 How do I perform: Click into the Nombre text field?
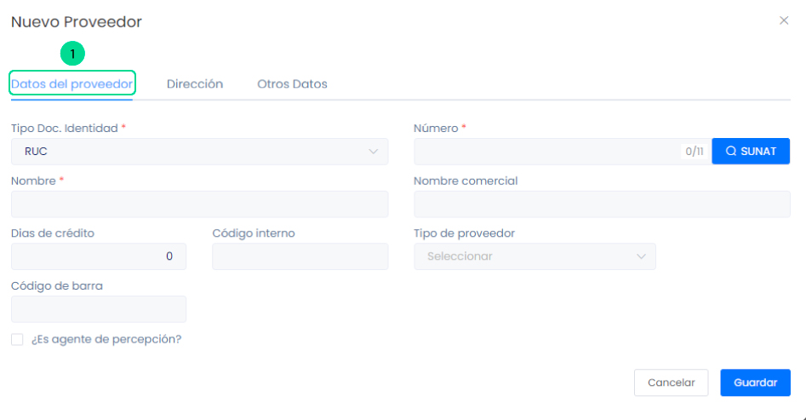[x=199, y=204]
